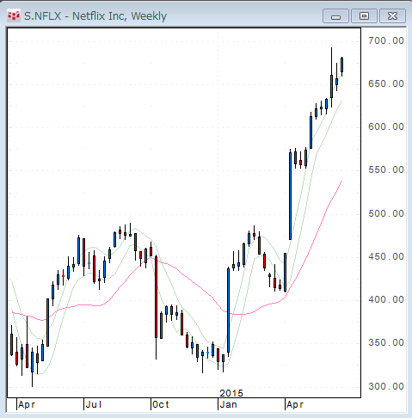Viewport: 412px width, 418px height.
Task: Close the S.NFLX chart window
Action: 392,16
